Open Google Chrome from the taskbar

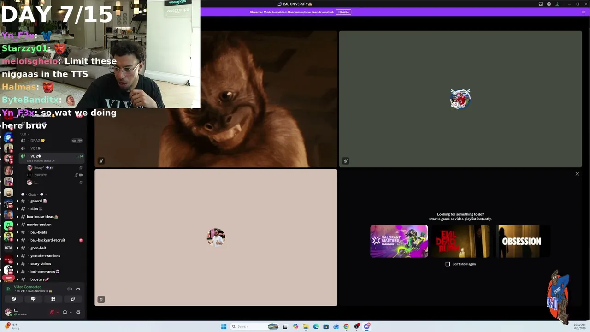346,326
